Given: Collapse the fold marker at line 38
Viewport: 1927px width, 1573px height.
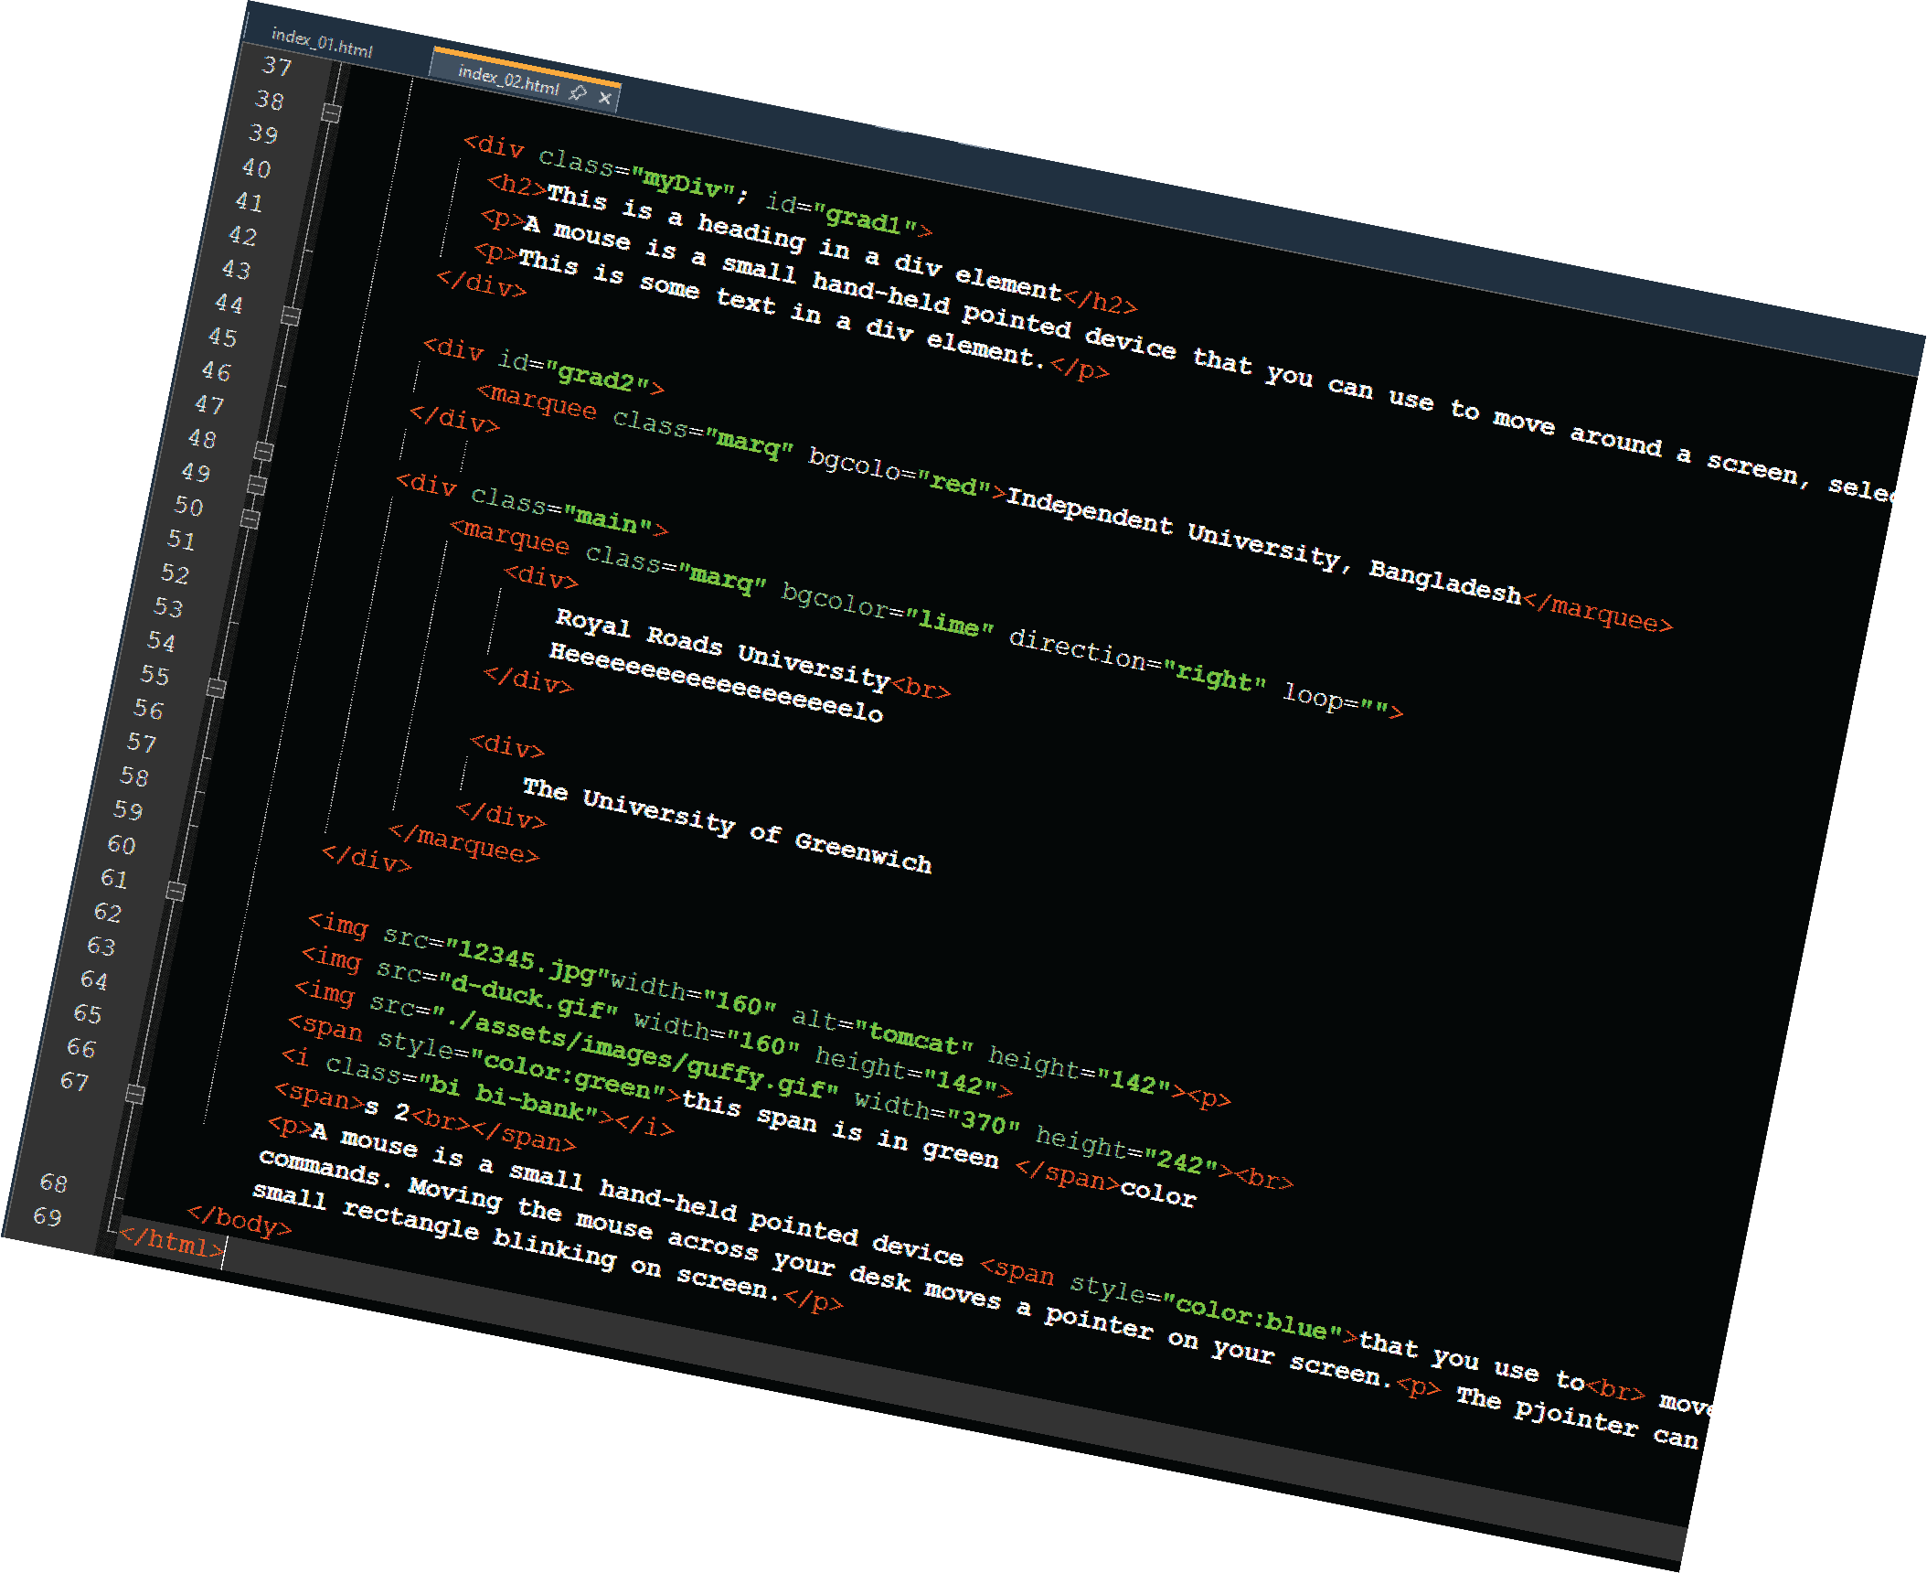Looking at the screenshot, I should (331, 113).
